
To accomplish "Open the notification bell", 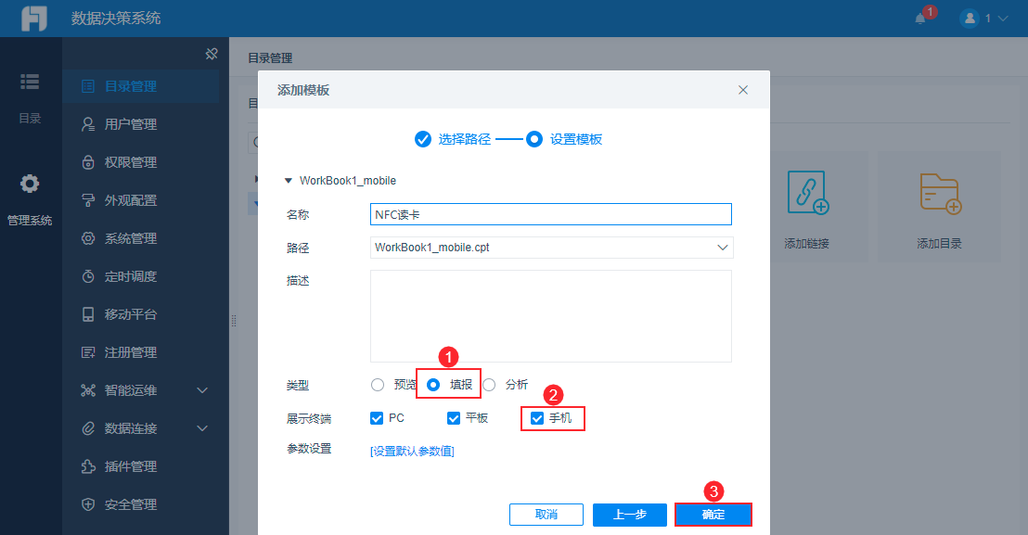I will point(920,19).
